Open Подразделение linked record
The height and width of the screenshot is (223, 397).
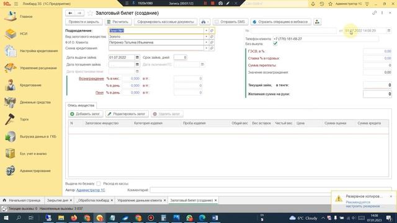tap(212, 30)
